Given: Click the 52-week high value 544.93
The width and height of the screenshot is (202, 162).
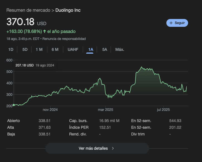Looking at the screenshot, I should tap(175, 121).
